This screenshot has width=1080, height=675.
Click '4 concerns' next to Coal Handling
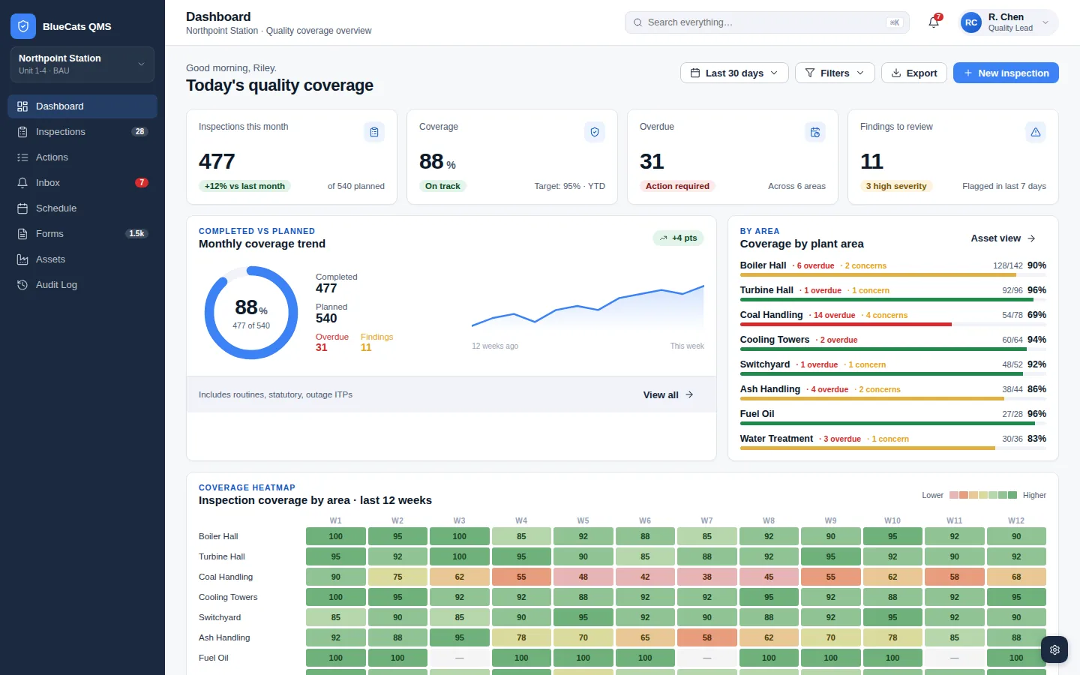(886, 315)
